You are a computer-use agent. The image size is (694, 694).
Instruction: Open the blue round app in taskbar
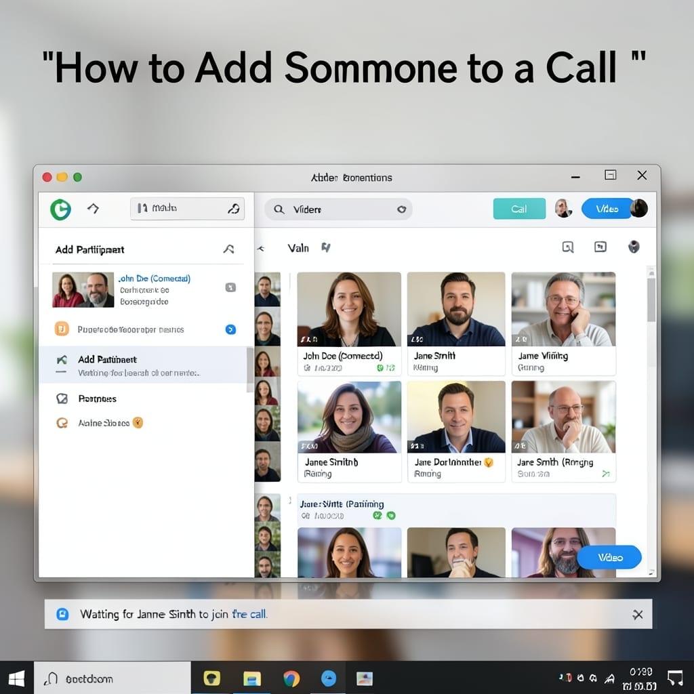329,678
